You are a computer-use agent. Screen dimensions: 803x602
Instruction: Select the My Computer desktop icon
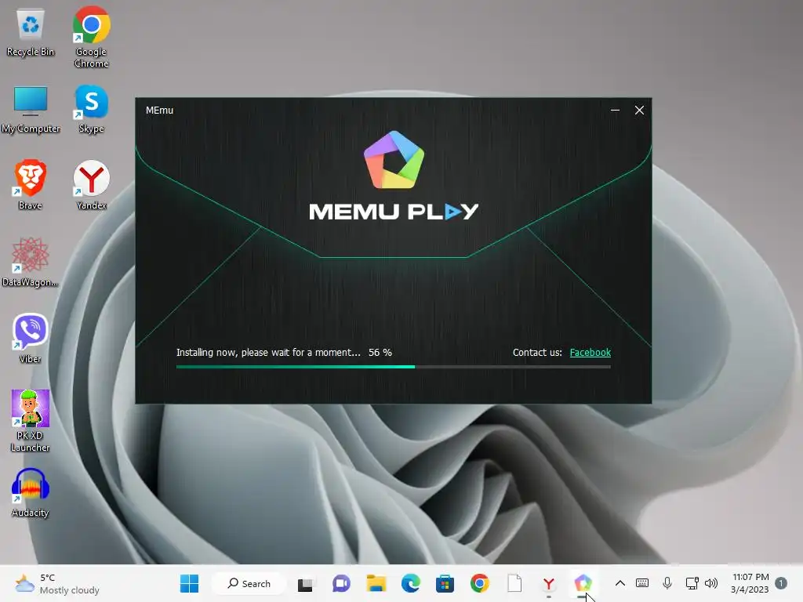(x=31, y=110)
